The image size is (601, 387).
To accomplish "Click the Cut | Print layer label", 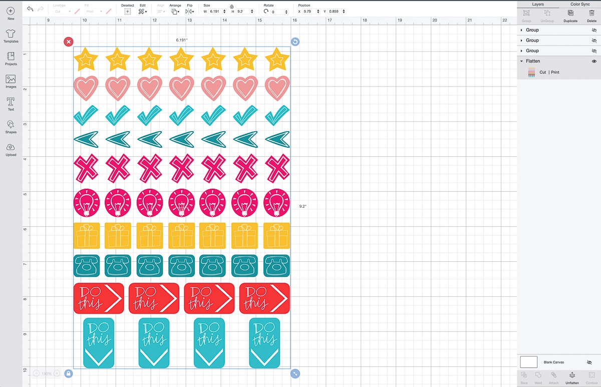I will [x=549, y=73].
